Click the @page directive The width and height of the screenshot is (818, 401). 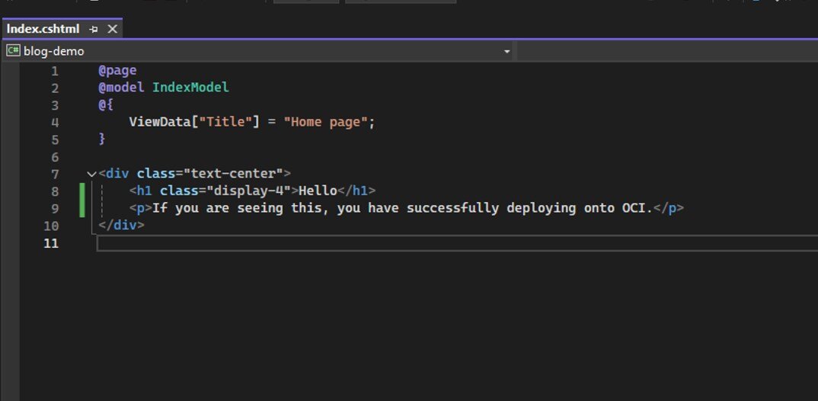click(x=117, y=70)
